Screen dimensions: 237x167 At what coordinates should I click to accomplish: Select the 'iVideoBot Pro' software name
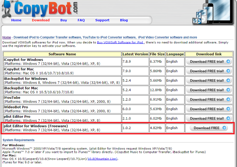coord(16,107)
